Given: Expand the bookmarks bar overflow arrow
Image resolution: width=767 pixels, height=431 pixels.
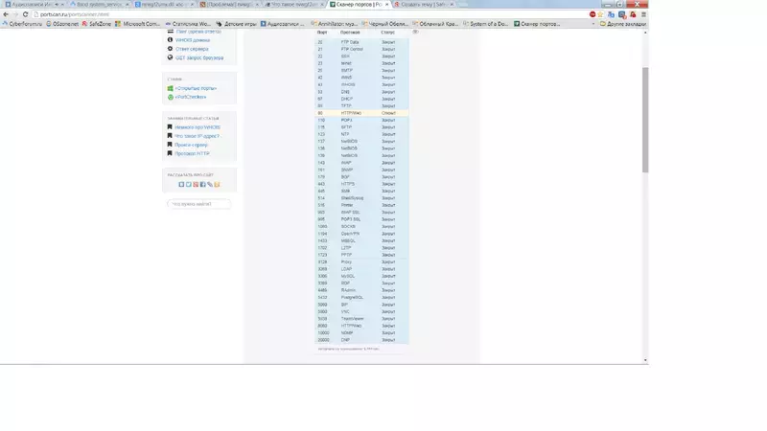Looking at the screenshot, I should [x=593, y=23].
